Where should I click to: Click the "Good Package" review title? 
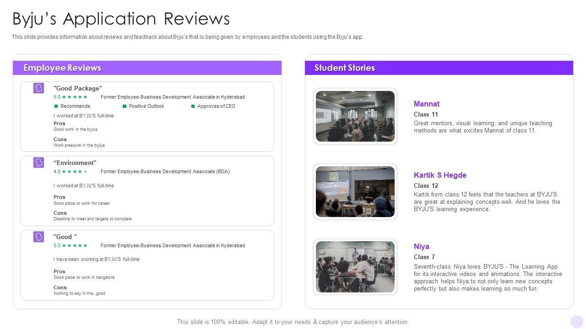(78, 88)
